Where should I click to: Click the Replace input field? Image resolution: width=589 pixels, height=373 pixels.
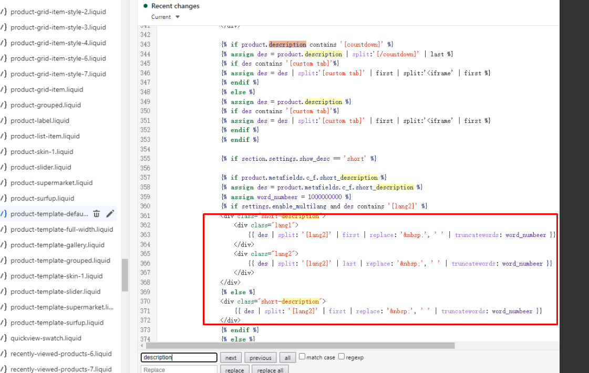[x=179, y=370]
